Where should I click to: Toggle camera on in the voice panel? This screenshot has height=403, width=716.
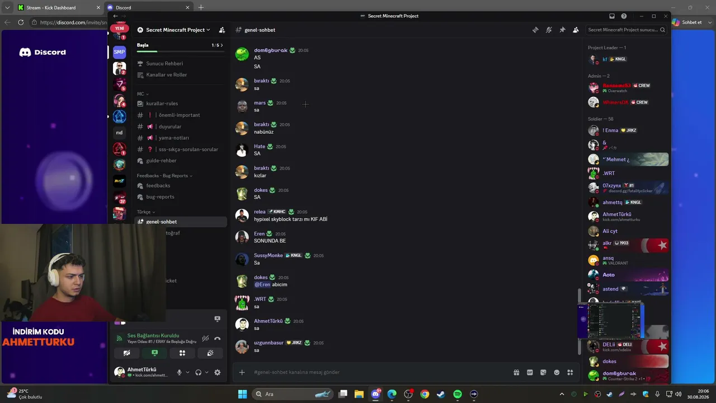click(126, 353)
